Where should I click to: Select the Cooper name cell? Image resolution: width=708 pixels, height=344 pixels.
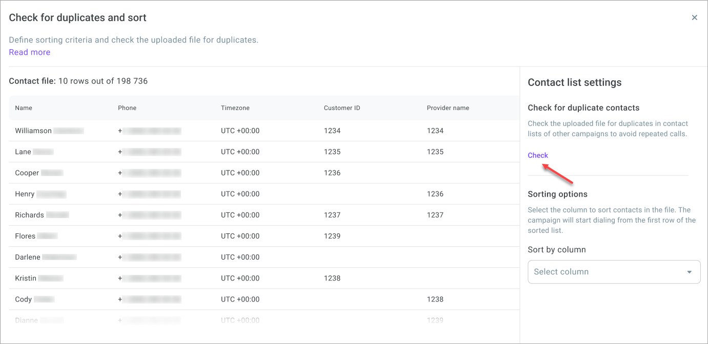39,173
